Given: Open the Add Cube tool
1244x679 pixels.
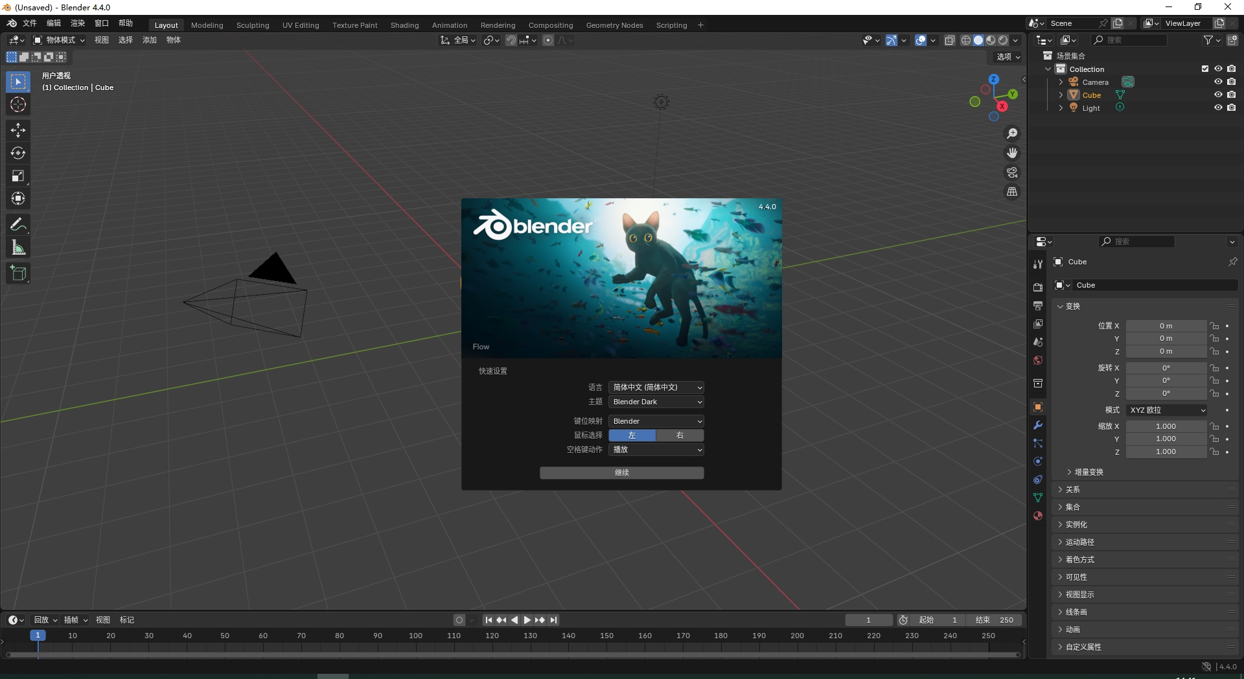Looking at the screenshot, I should [17, 273].
